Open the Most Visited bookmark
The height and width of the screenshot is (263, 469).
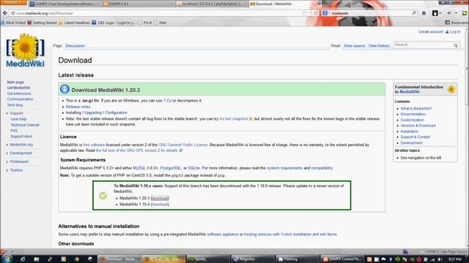(x=13, y=23)
